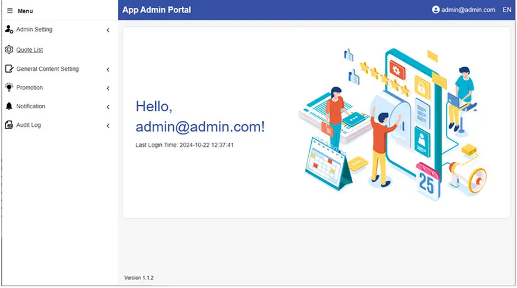Click the hamburger menu icon
The height and width of the screenshot is (288, 517).
[x=10, y=11]
